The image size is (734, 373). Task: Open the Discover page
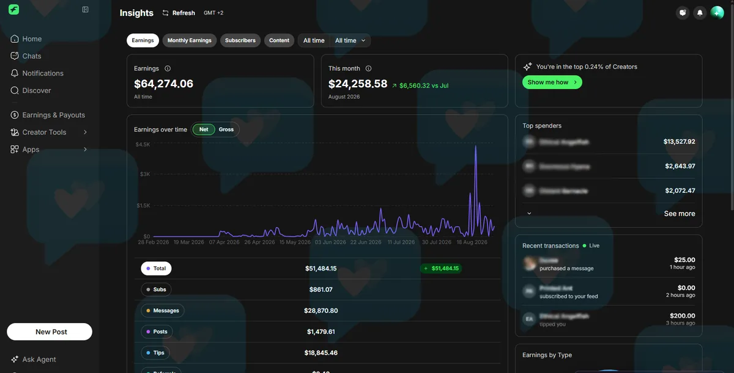pos(37,90)
